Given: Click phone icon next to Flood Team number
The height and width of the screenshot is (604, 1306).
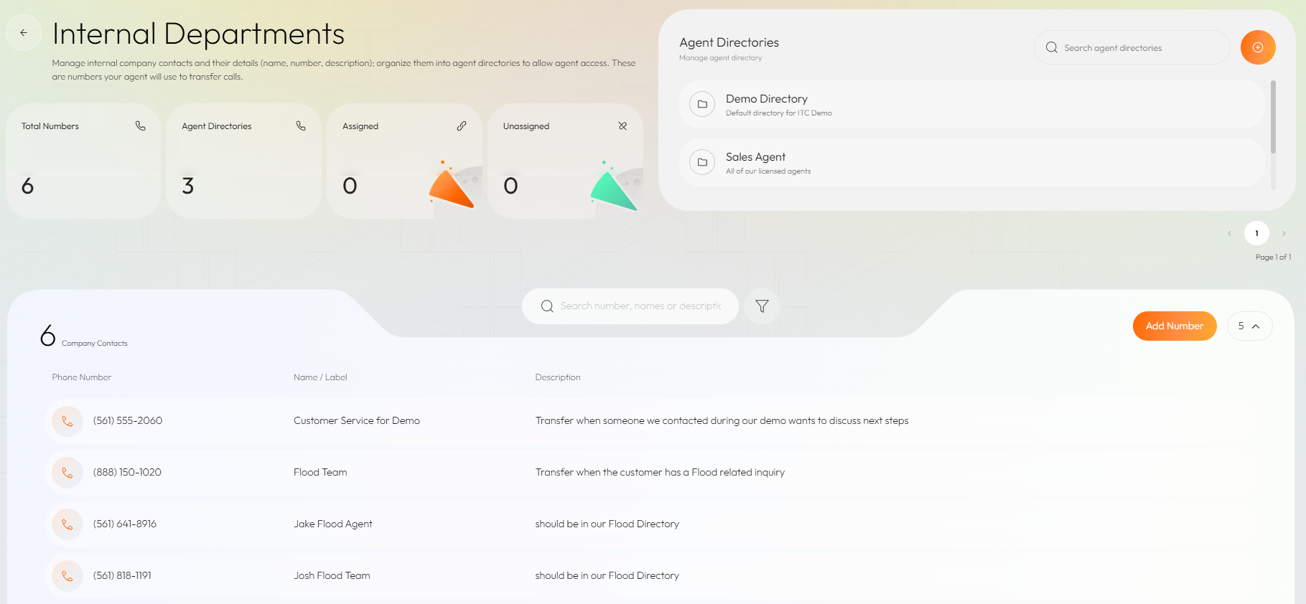Looking at the screenshot, I should point(67,473).
